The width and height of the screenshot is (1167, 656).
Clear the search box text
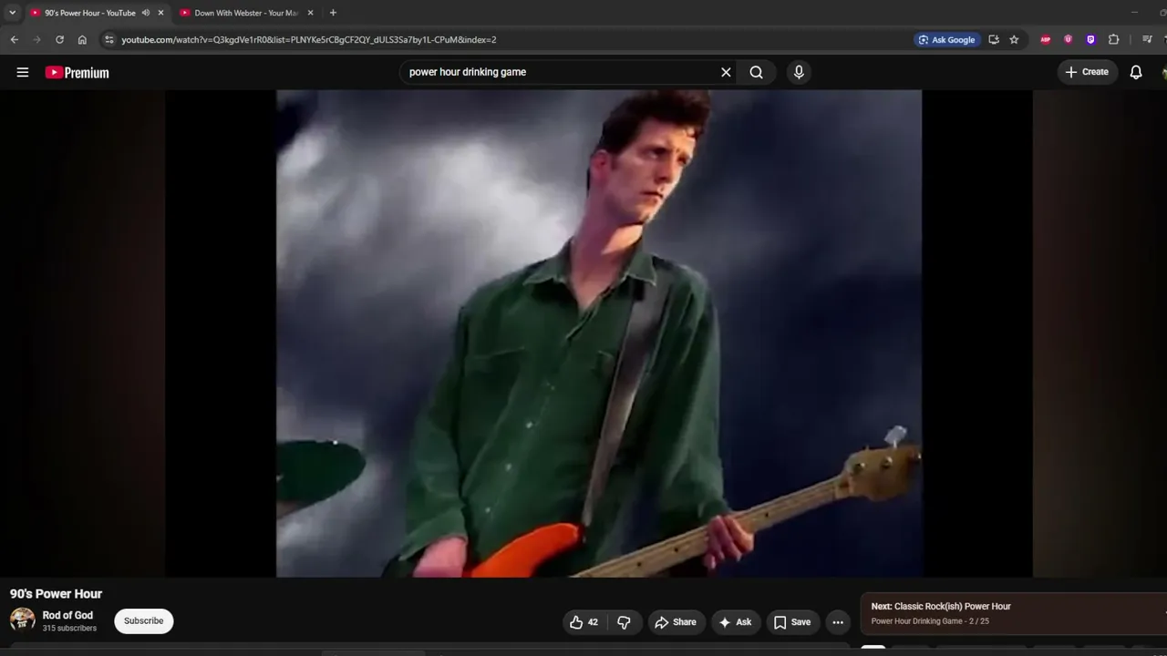[x=726, y=72]
